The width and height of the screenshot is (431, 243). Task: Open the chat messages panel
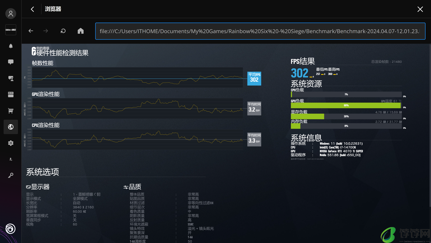[x=11, y=62]
